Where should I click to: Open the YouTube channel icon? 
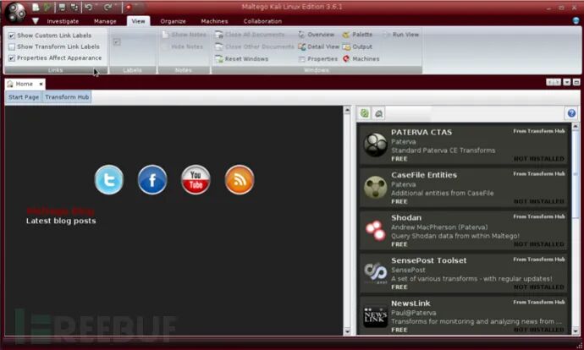pyautogui.click(x=196, y=179)
